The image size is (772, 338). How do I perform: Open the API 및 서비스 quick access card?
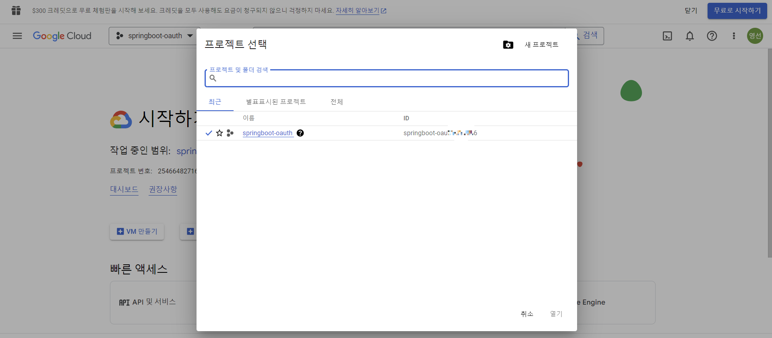point(153,302)
